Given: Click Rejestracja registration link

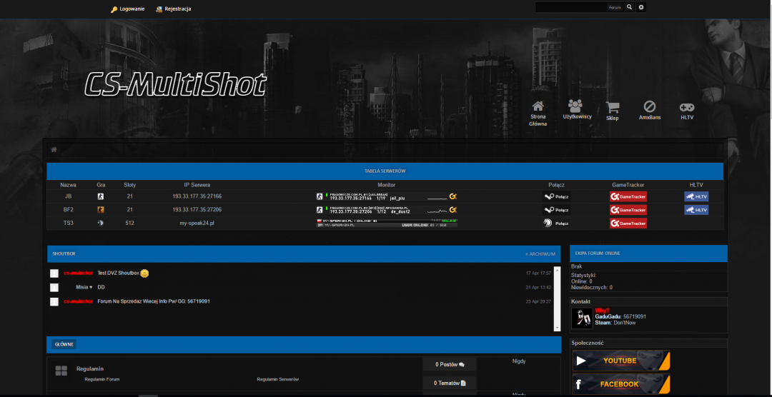Looking at the screenshot, I should pyautogui.click(x=173, y=9).
